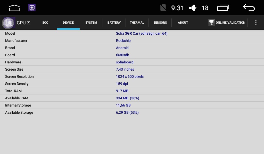Image resolution: width=264 pixels, height=154 pixels.
Task: Tap the volume level 18 indicator
Action: (x=205, y=8)
